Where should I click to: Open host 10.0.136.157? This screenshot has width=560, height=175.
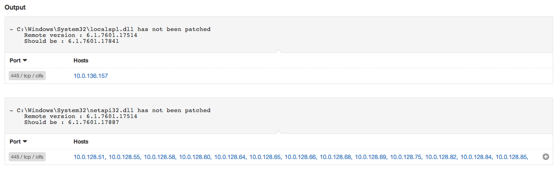point(91,76)
